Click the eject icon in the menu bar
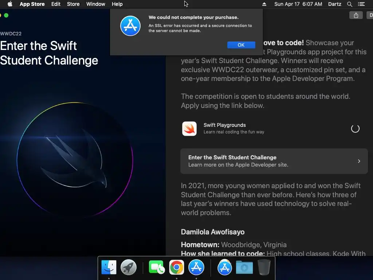This screenshot has width=373, height=280. coord(264,4)
